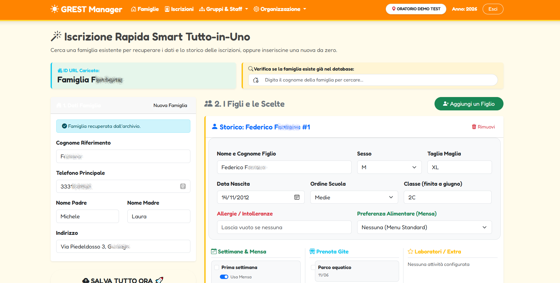Click the people icon beside I Figli e le Scelte
Viewport: 560px width, 283px height.
pos(208,104)
